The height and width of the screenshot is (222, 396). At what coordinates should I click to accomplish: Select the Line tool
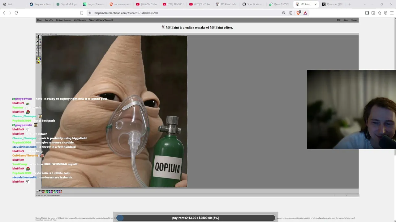pos(37,50)
